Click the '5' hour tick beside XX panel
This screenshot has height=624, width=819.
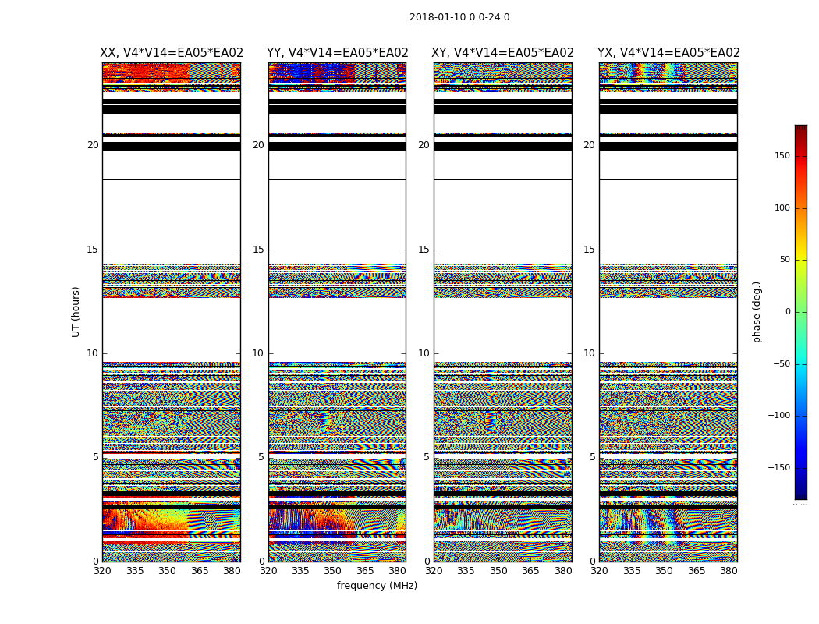click(96, 457)
